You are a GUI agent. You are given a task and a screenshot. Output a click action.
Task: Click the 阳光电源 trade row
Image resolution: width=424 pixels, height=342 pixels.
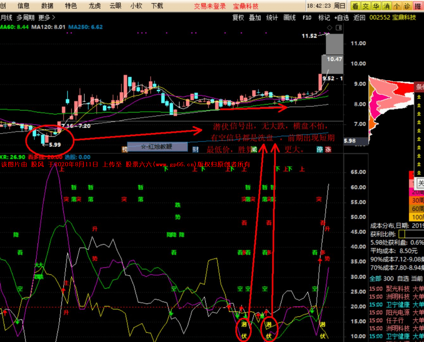click(396, 313)
